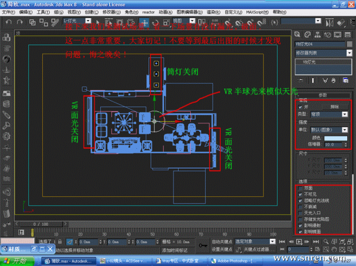Enable the 双面 (Double-sided) checkbox
Screen dimensions: 356x266
[x=300, y=188]
